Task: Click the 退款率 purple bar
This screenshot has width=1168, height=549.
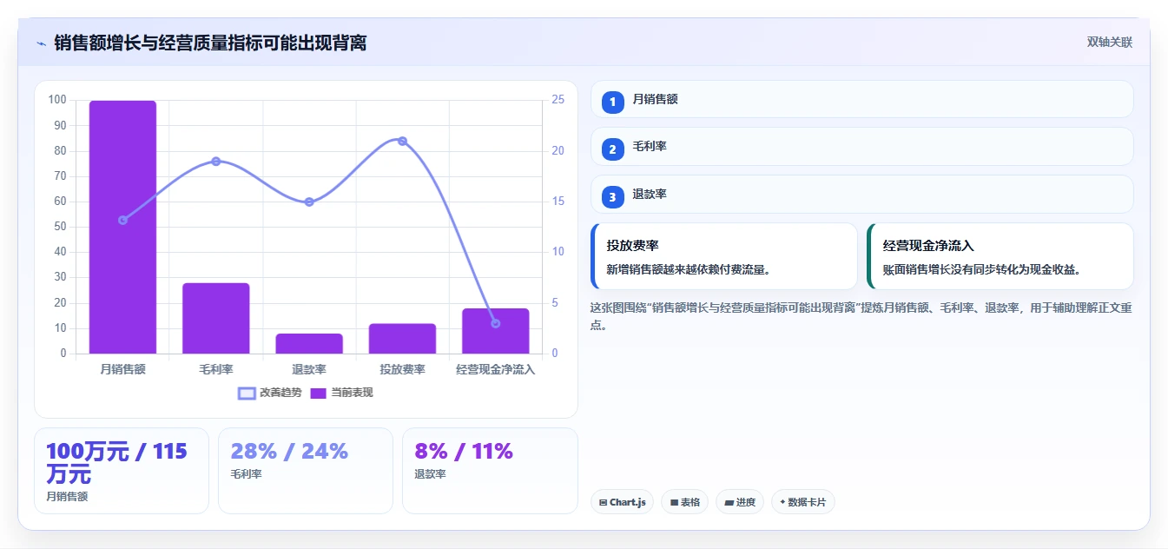Action: pyautogui.click(x=309, y=344)
